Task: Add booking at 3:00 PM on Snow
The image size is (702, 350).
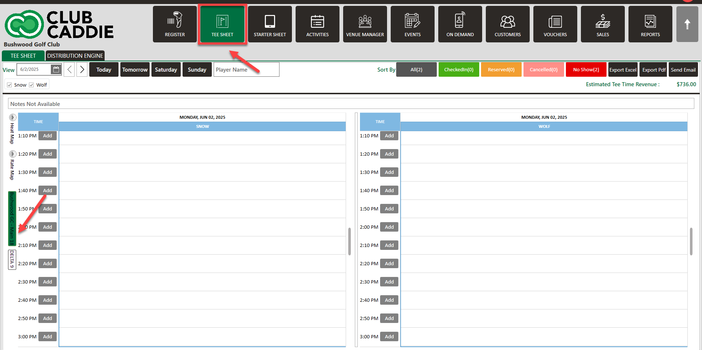Action: 48,336
